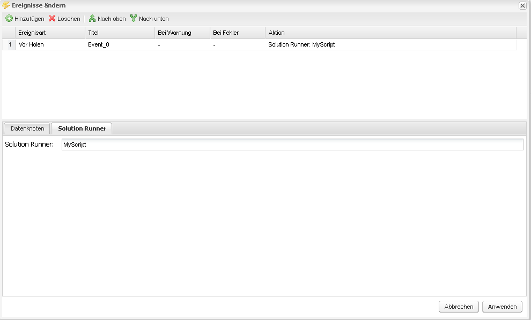The image size is (531, 320).
Task: Select the Vor Holen cell
Action: click(x=50, y=44)
